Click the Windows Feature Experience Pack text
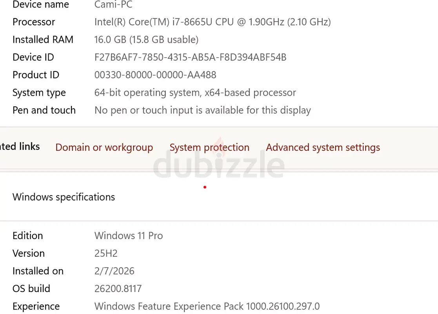This screenshot has height=314, width=438. click(207, 307)
